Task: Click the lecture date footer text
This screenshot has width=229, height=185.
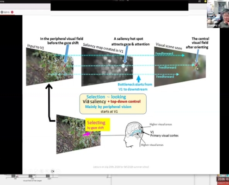Action: [121, 167]
